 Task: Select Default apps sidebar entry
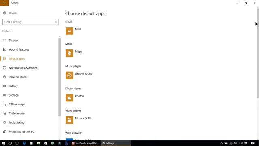(14, 58)
